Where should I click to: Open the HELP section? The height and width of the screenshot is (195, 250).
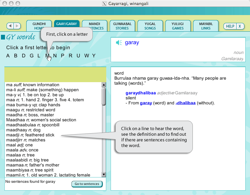coord(230,26)
